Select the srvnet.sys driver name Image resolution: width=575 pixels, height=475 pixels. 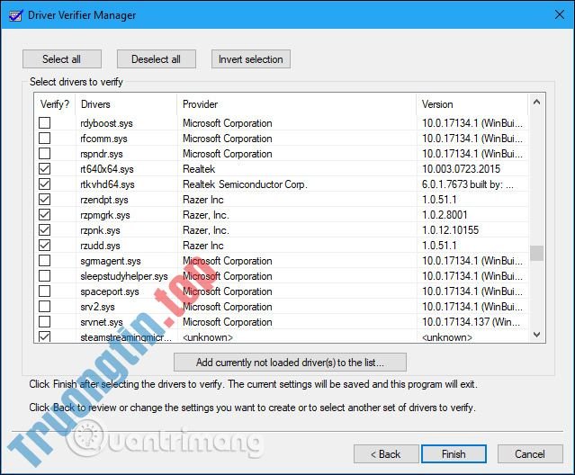click(x=102, y=322)
